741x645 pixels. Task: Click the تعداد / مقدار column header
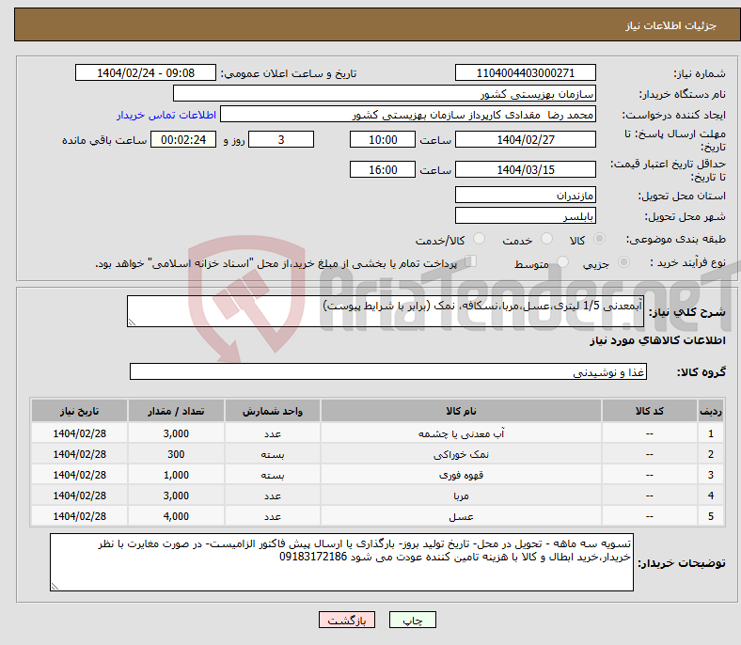176,411
